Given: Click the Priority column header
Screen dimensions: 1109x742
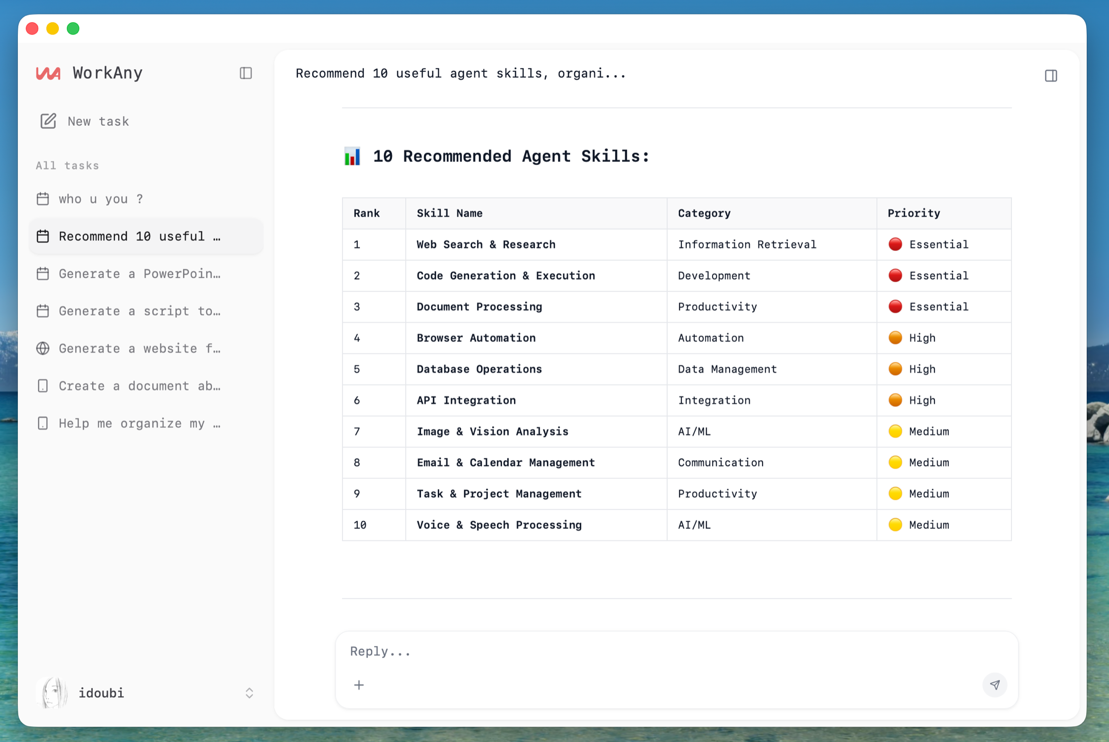Looking at the screenshot, I should 914,213.
